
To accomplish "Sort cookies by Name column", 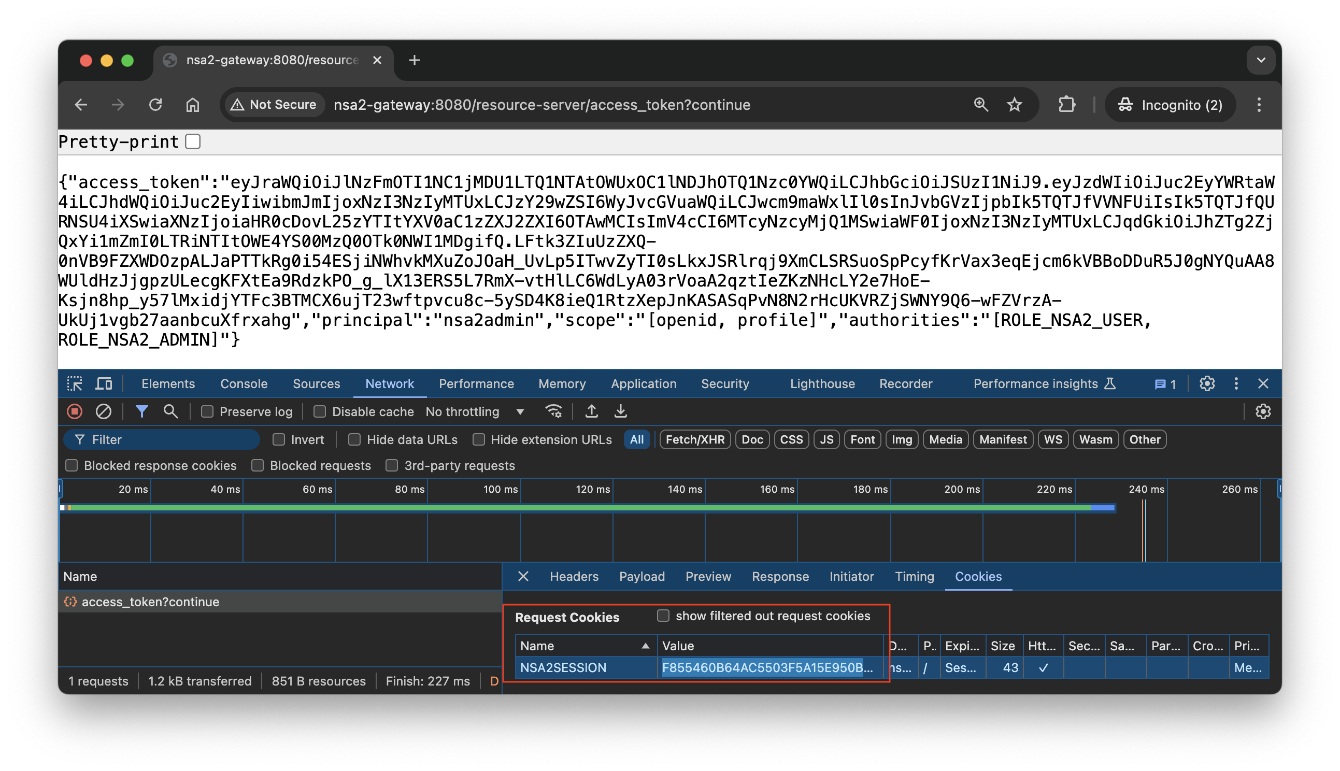I will (585, 646).
